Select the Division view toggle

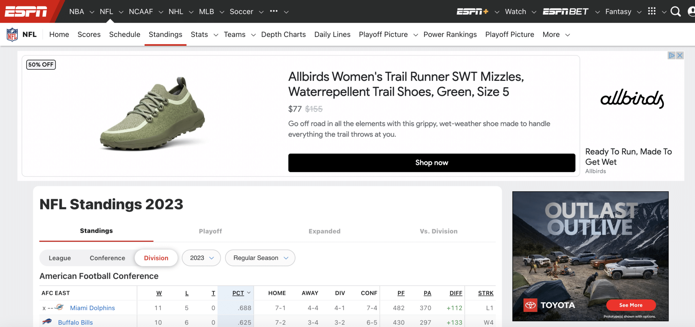click(156, 258)
